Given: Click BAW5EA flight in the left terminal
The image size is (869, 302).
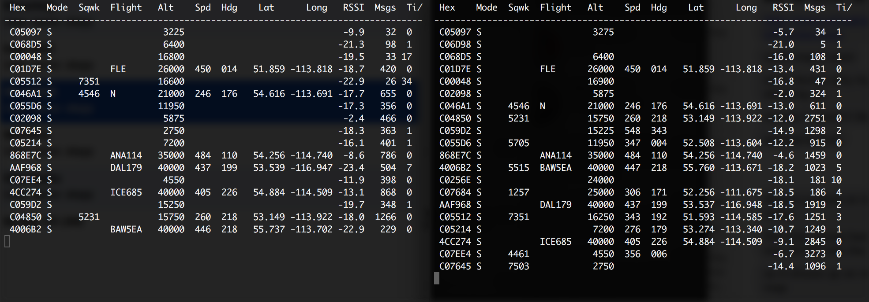Looking at the screenshot, I should click(126, 229).
